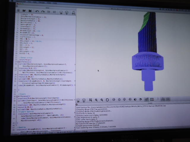This screenshot has height=142, width=190.
Task: Click the //Outer circle comment line
Action: (x=26, y=58)
